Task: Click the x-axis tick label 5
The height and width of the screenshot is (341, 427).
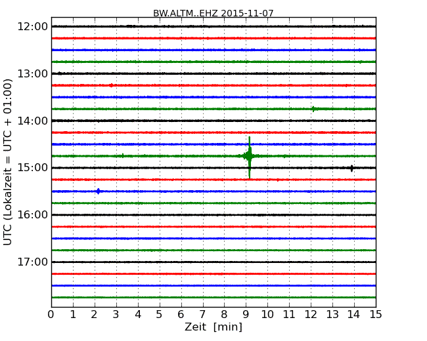Action: pos(159,315)
